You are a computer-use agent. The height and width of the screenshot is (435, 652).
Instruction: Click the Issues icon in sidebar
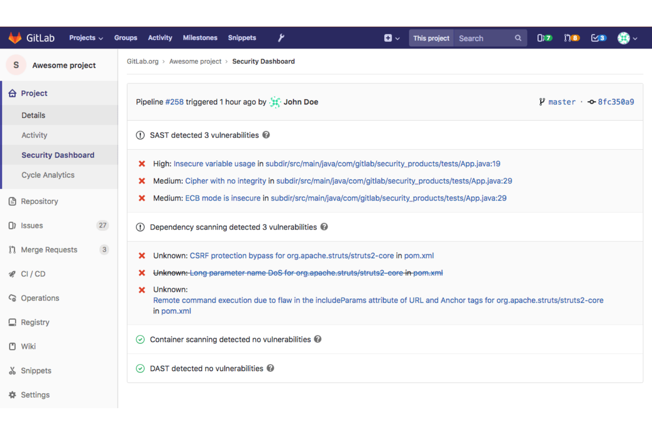click(12, 226)
